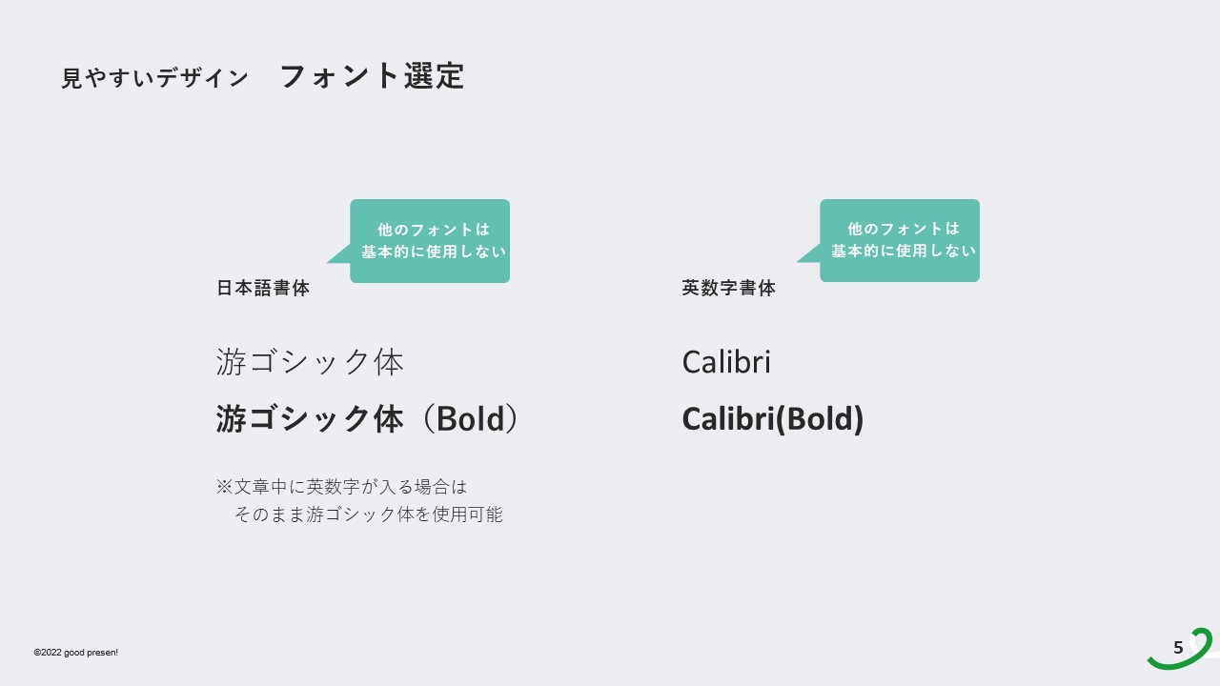Select the regular-weight 游ゴシック体 sample
Image resolution: width=1220 pixels, height=686 pixels.
[310, 362]
